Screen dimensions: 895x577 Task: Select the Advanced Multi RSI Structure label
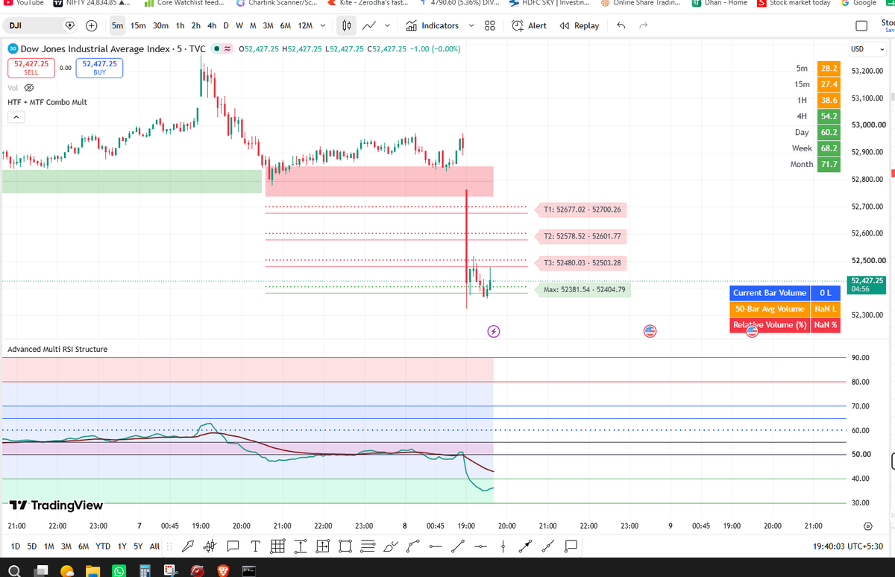tap(57, 349)
